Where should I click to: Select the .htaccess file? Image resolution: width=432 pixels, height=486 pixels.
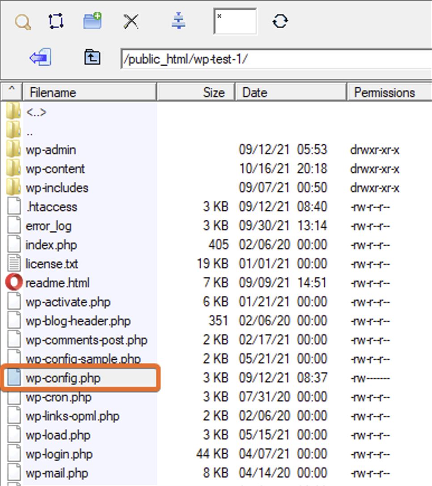coord(51,207)
